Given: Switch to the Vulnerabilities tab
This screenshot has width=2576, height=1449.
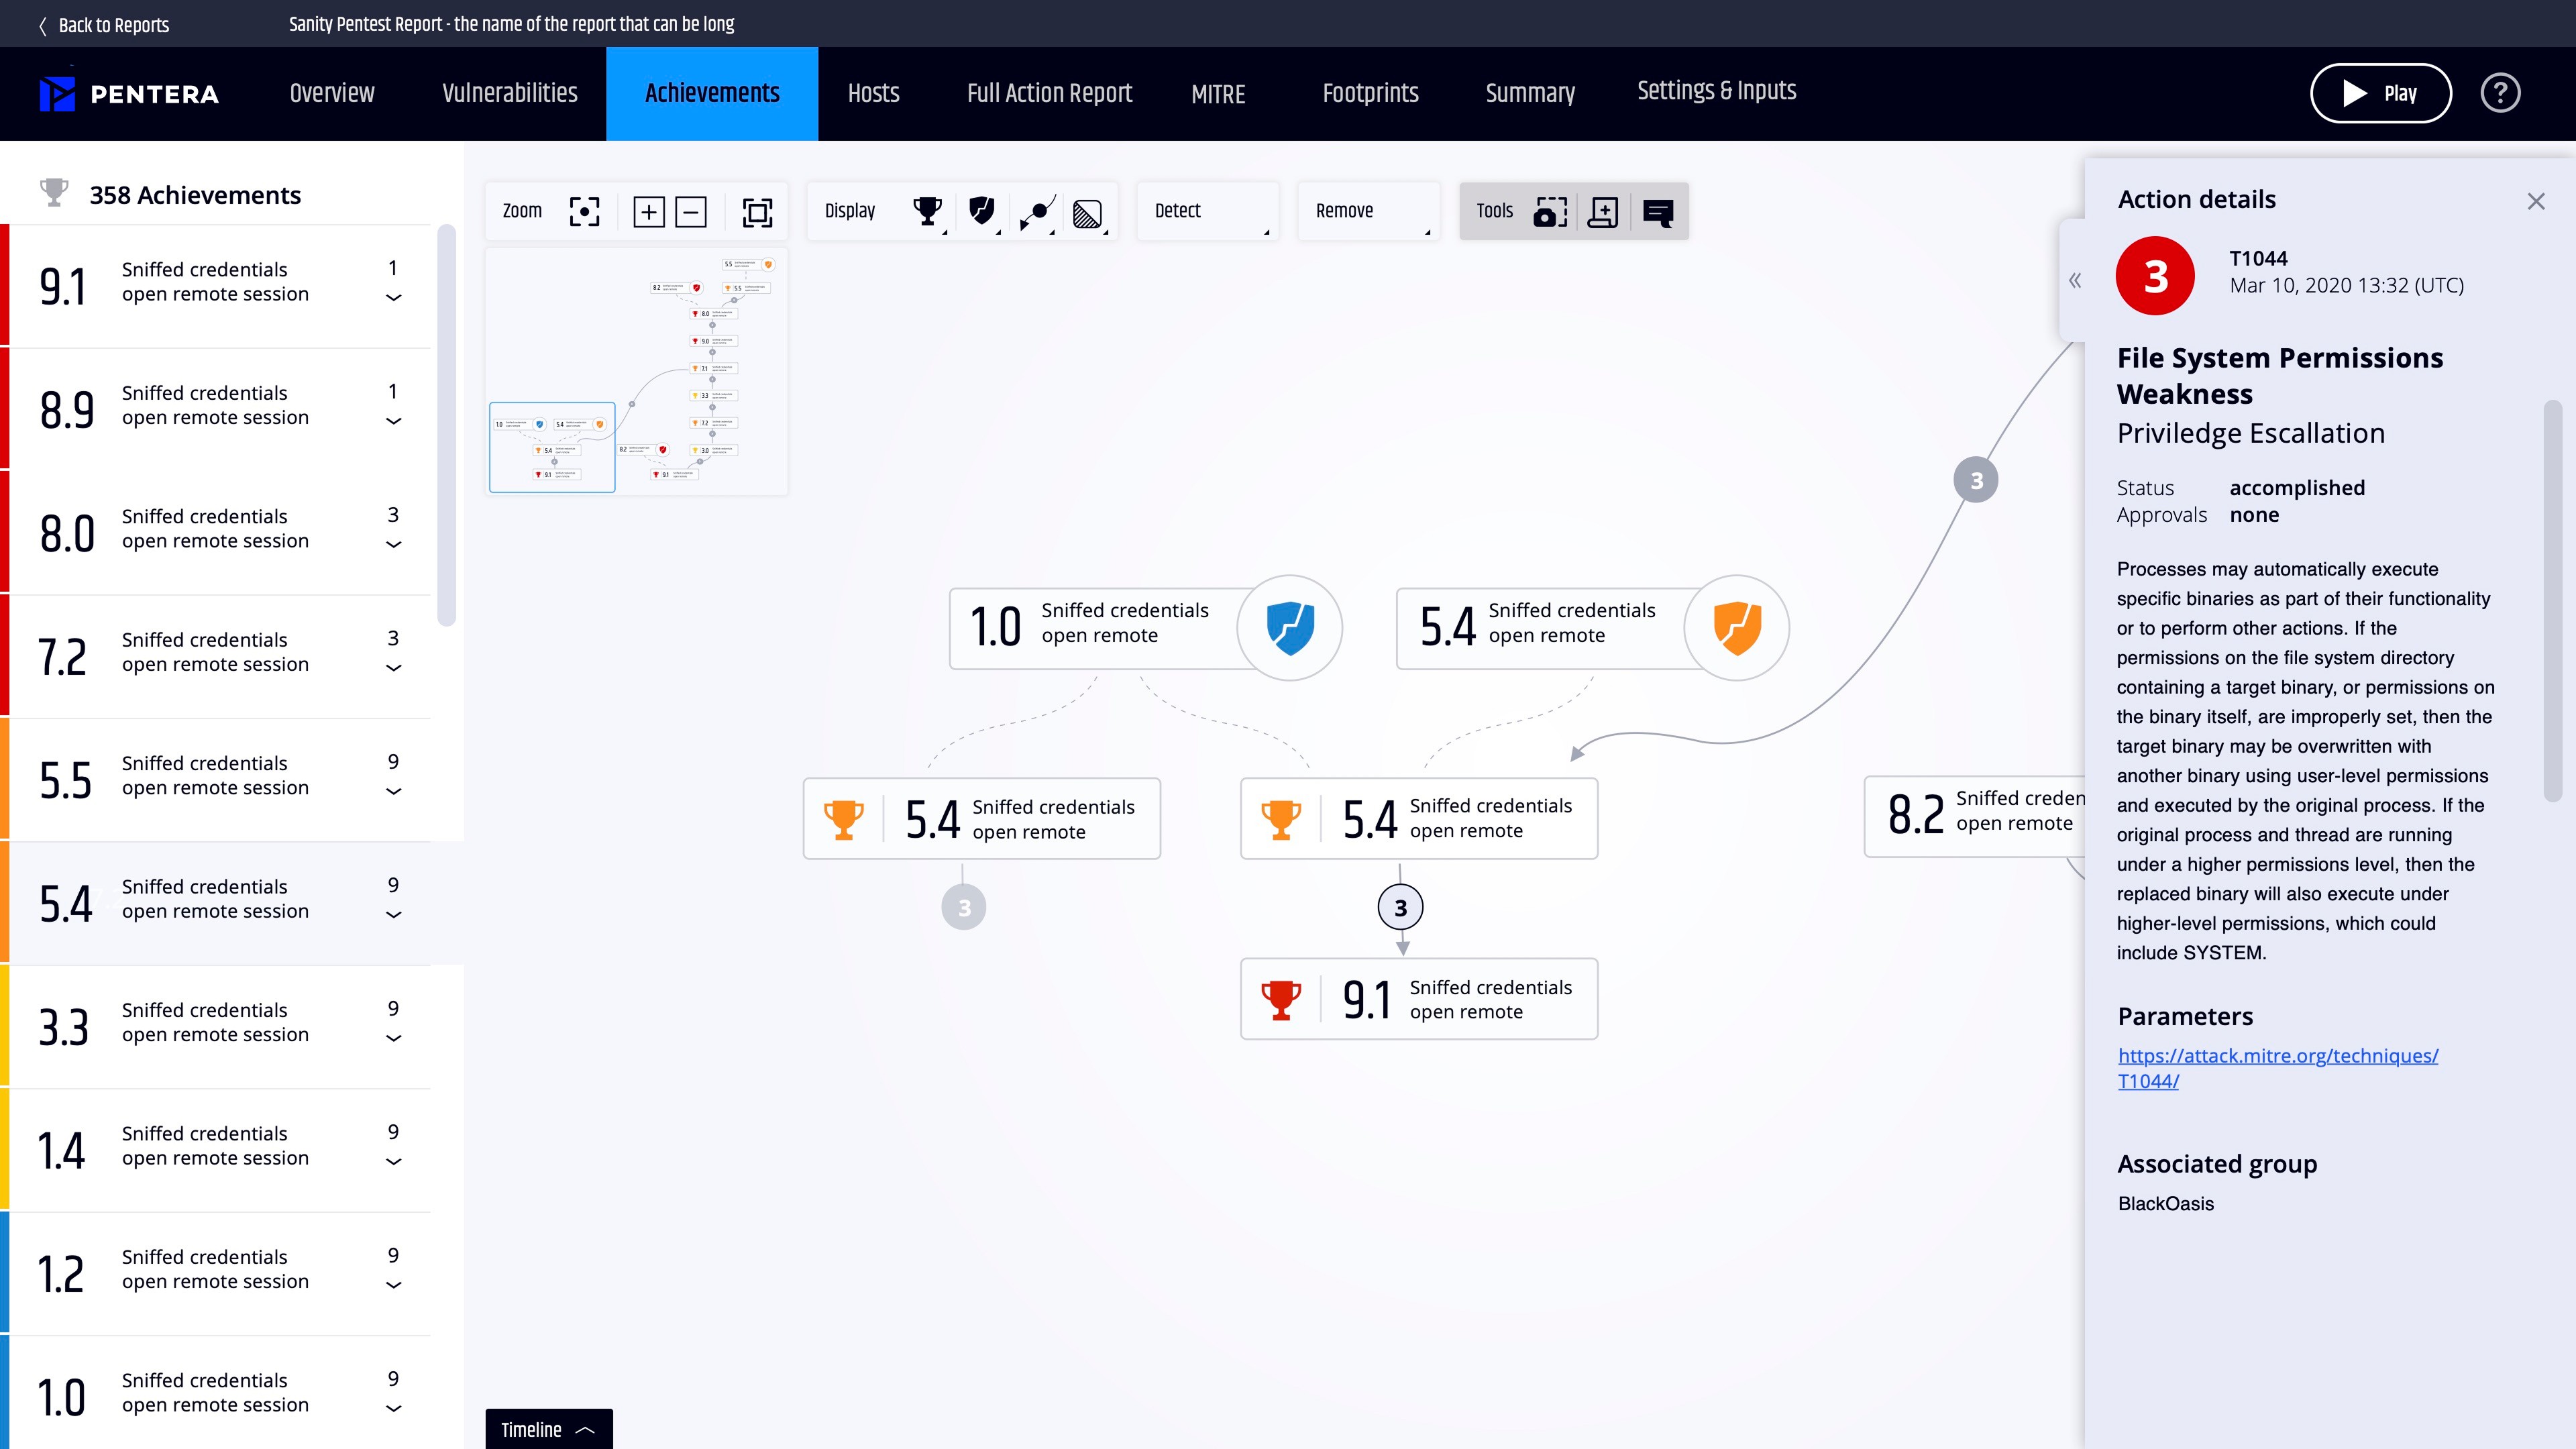Looking at the screenshot, I should (x=510, y=93).
